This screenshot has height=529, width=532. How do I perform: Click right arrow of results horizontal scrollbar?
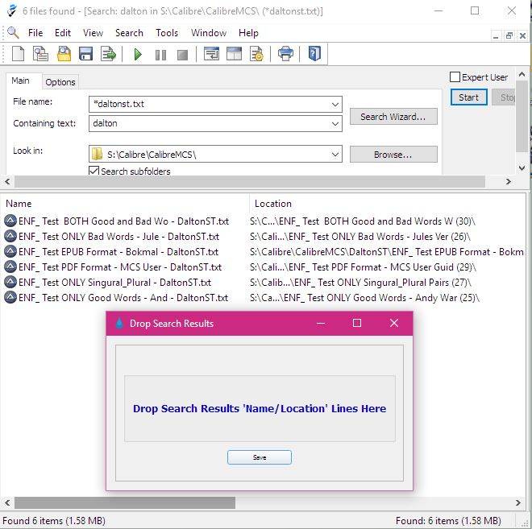(x=517, y=503)
